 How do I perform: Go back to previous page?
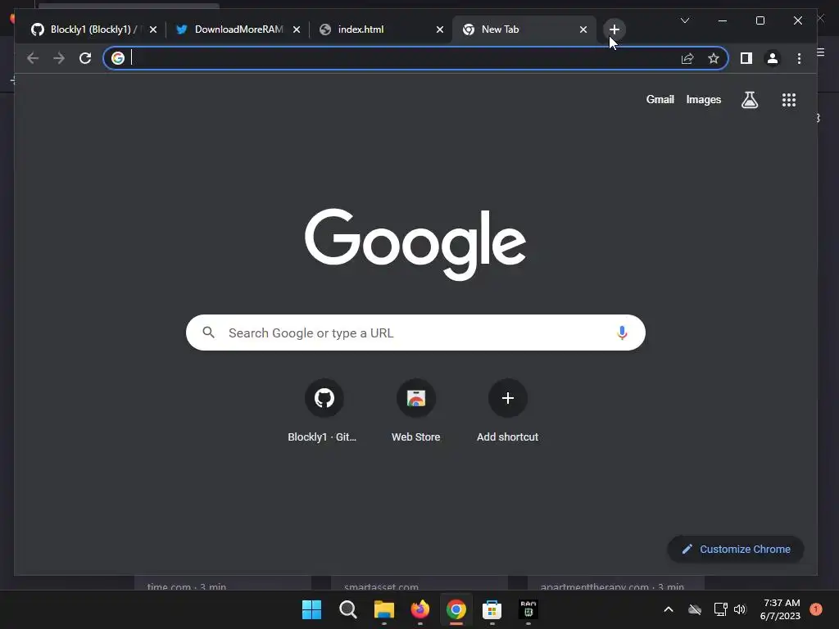click(33, 58)
